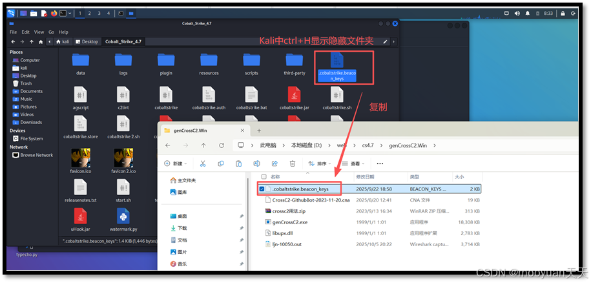Select the watermark.py Python file icon
591x283 pixels.
point(123,216)
